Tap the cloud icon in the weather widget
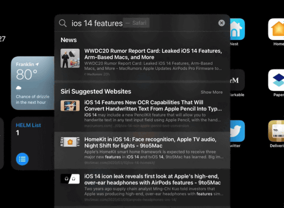Image resolution: width=284 pixels, height=208 pixels. click(19, 88)
